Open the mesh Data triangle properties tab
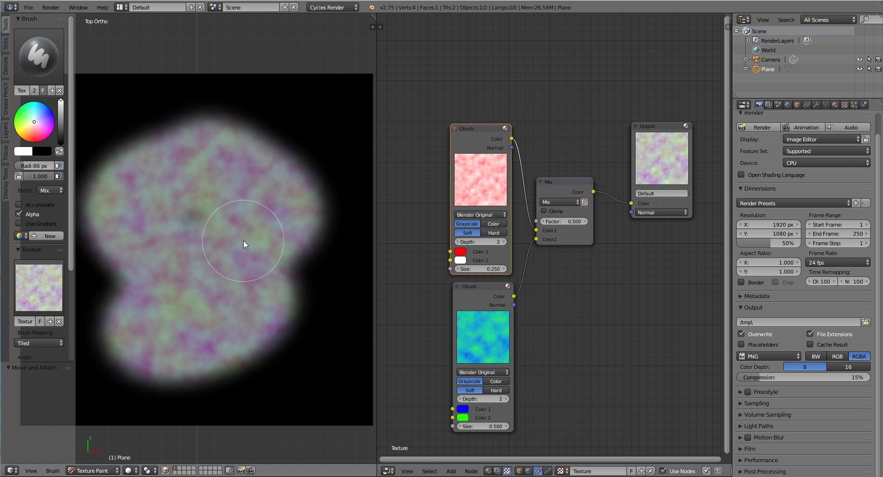 click(x=826, y=105)
